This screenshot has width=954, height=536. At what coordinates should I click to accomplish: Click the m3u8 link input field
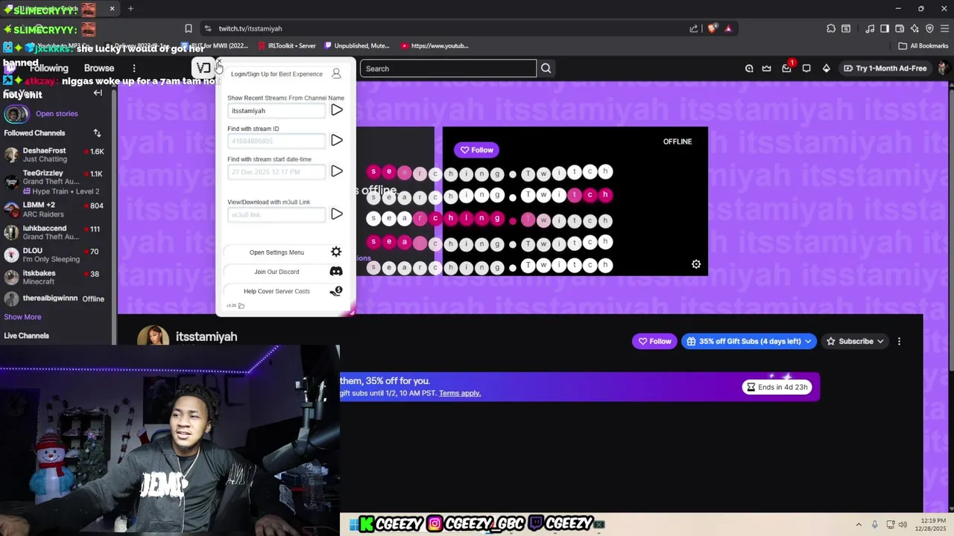[x=277, y=215]
